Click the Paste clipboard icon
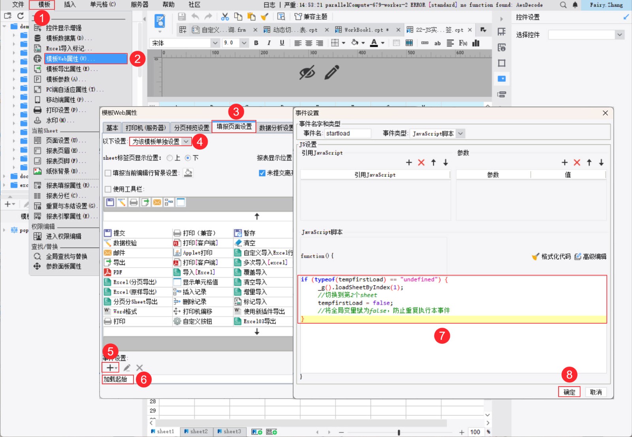Viewport: 632px width, 437px height. (251, 17)
